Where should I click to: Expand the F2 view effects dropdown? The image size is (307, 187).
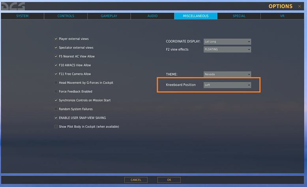point(227,49)
